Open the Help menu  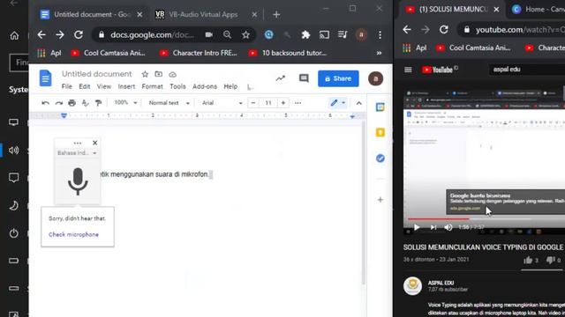click(230, 86)
